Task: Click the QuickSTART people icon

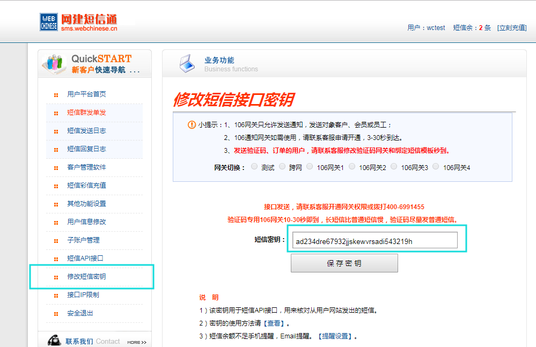Action: pyautogui.click(x=54, y=64)
